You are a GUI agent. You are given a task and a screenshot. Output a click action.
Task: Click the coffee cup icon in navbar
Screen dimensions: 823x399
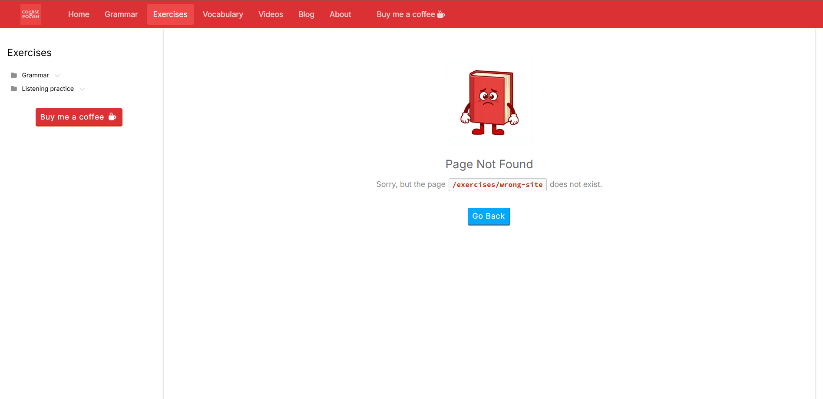tap(441, 14)
